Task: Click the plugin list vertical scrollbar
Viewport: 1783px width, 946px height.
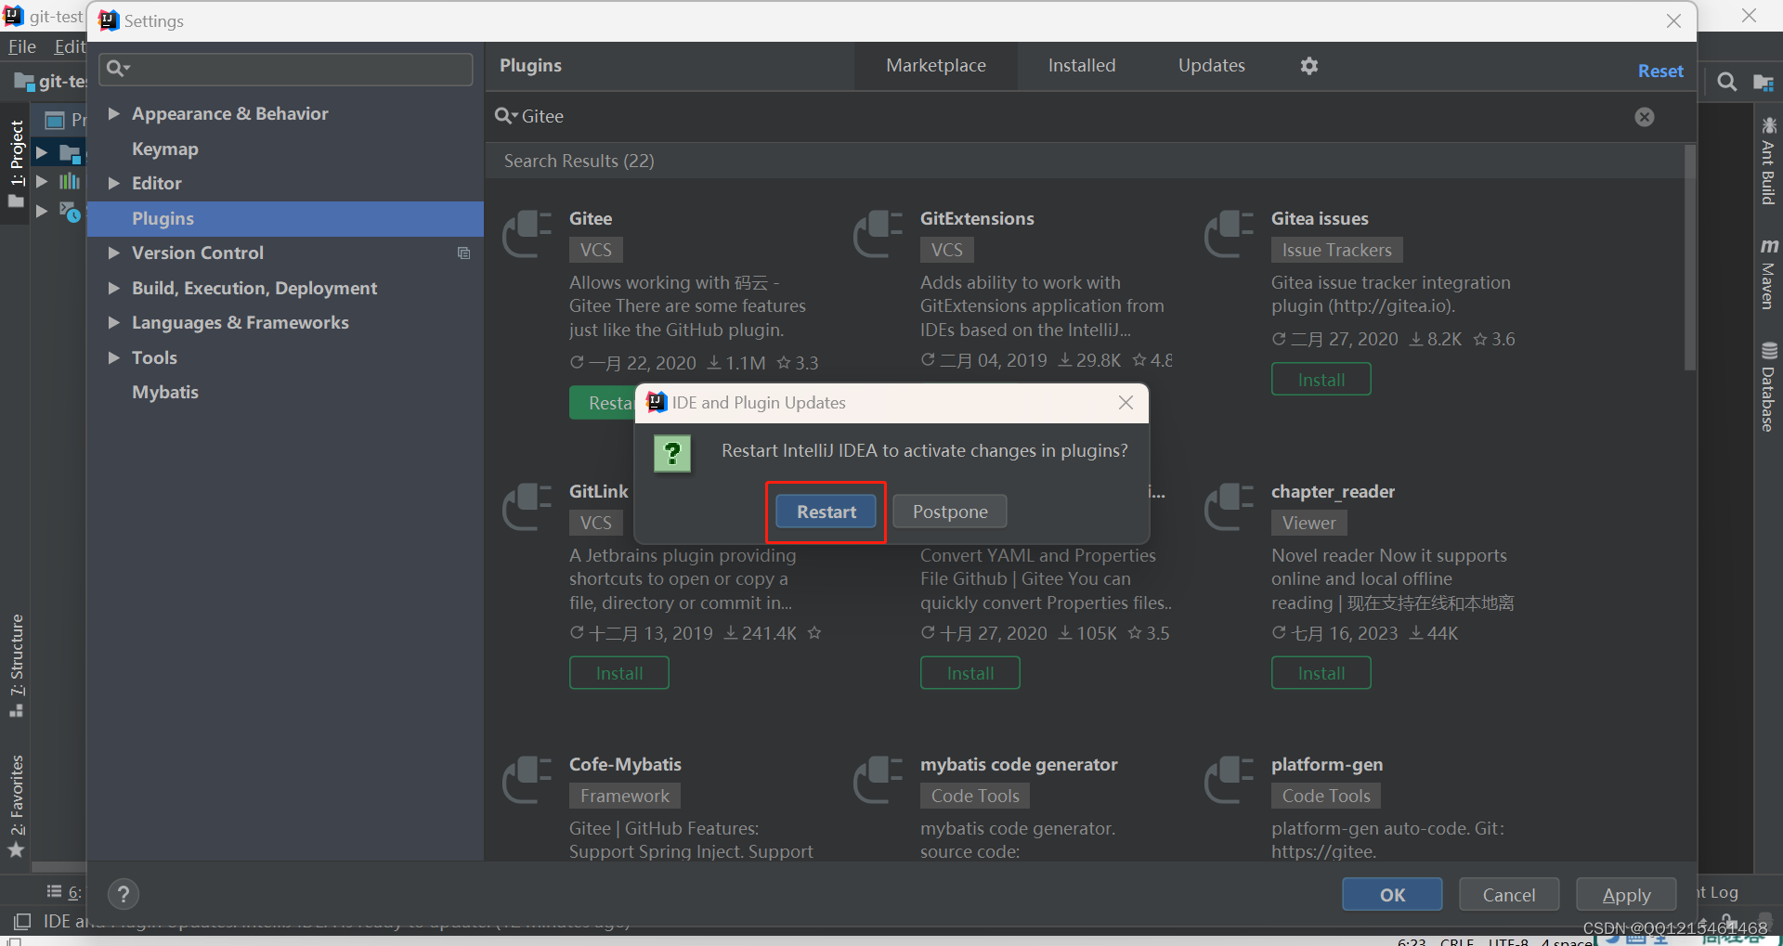Action: tap(1690, 258)
